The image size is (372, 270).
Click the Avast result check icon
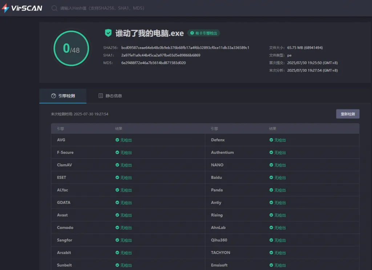point(117,215)
